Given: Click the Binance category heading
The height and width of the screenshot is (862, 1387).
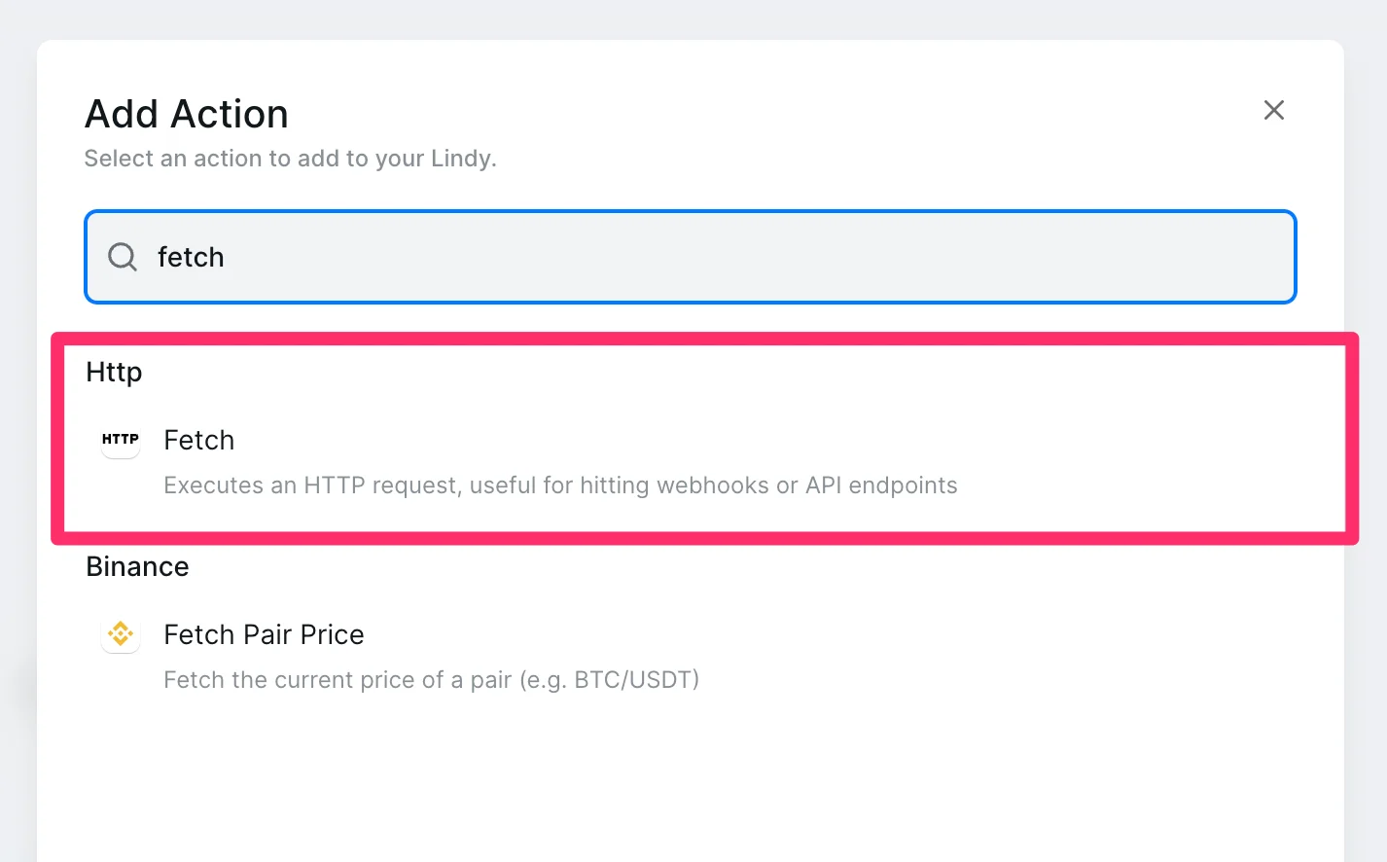Looking at the screenshot, I should (x=137, y=567).
